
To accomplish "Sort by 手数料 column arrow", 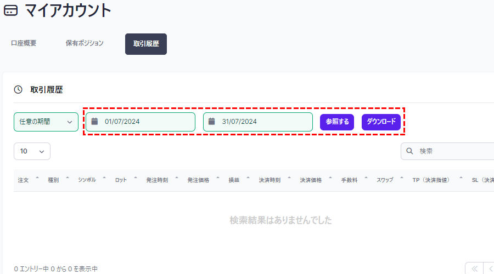I will coord(366,178).
